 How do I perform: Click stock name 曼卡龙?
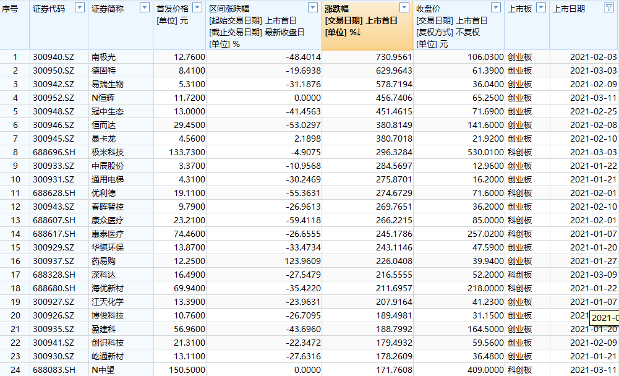pyautogui.click(x=104, y=139)
